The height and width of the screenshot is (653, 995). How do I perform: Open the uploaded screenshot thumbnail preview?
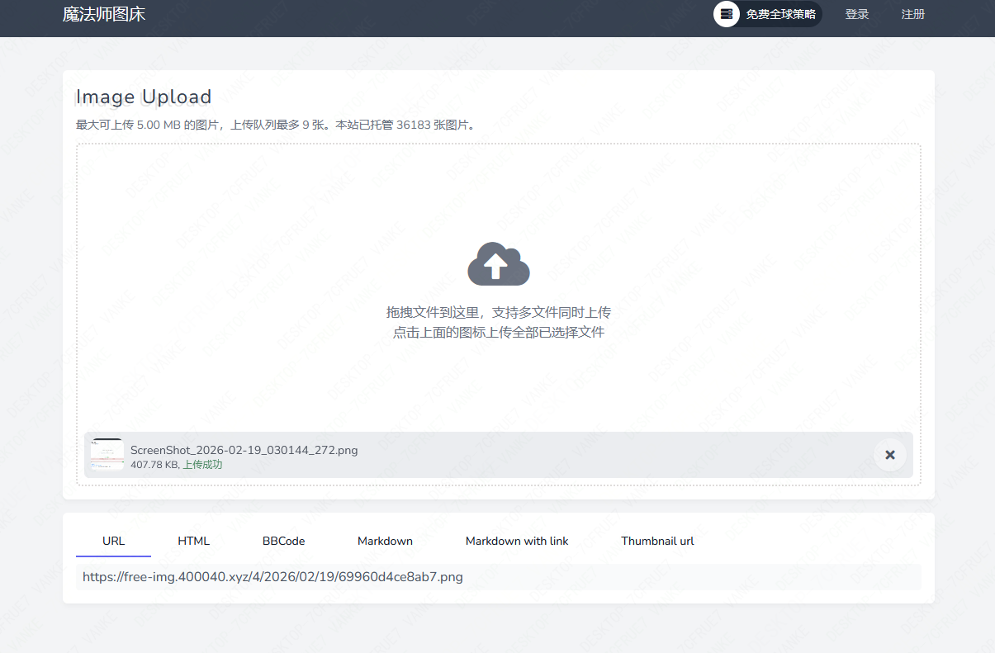[107, 455]
